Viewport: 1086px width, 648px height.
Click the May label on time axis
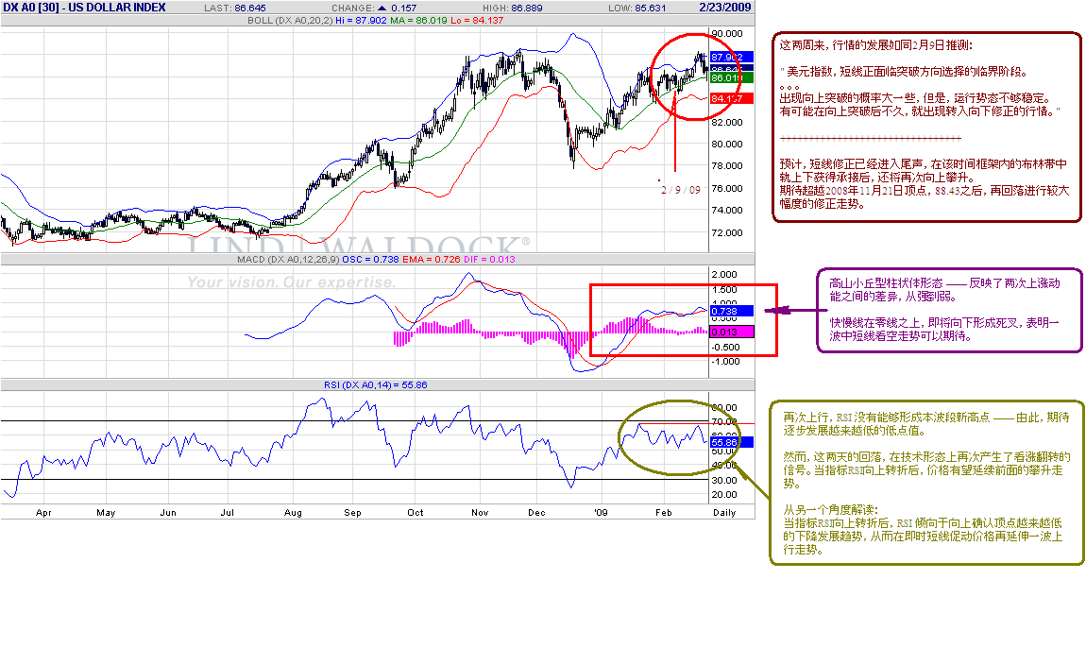click(106, 513)
